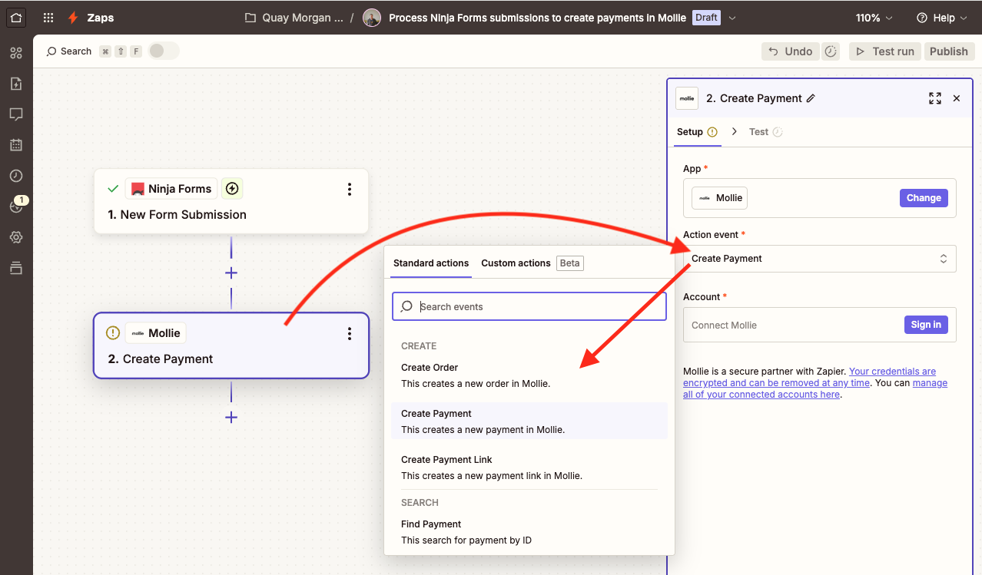Image resolution: width=982 pixels, height=575 pixels.
Task: Click the Zap title text in header
Action: click(x=538, y=18)
